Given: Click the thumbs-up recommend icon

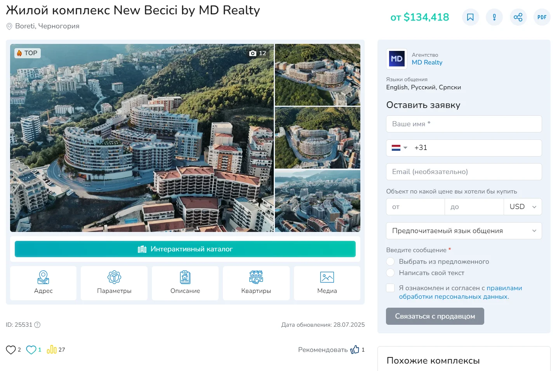Looking at the screenshot, I should [x=355, y=350].
